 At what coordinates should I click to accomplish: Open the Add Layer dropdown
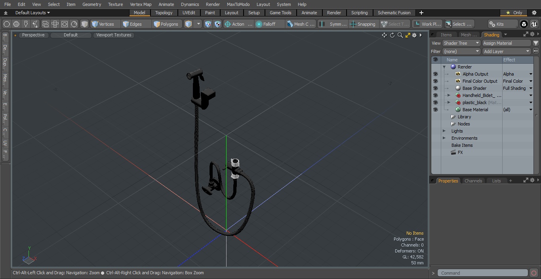point(507,51)
